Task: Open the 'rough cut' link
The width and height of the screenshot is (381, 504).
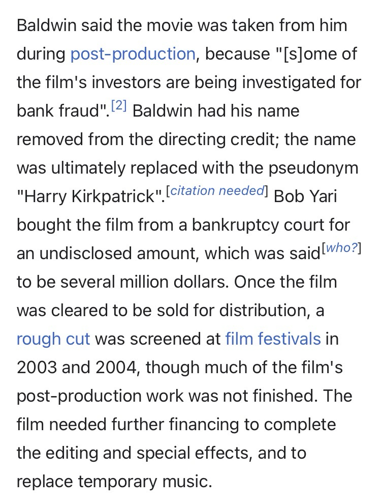Action: pyautogui.click(x=53, y=339)
